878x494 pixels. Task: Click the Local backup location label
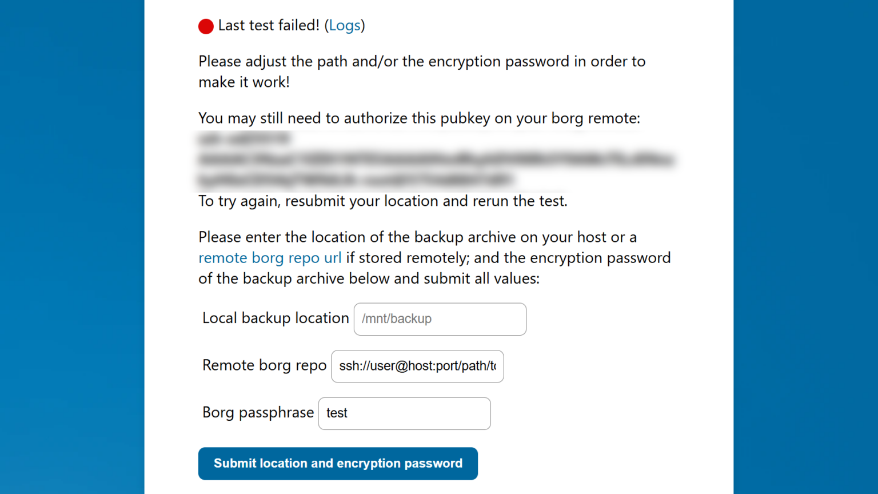(x=275, y=318)
